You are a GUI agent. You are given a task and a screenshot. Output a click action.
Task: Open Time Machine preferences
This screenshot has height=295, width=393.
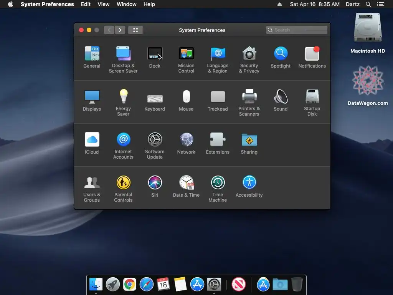[x=218, y=189]
